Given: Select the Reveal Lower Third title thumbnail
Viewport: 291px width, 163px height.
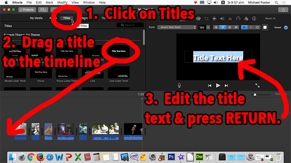Looking at the screenshot, I should (x=15, y=72).
